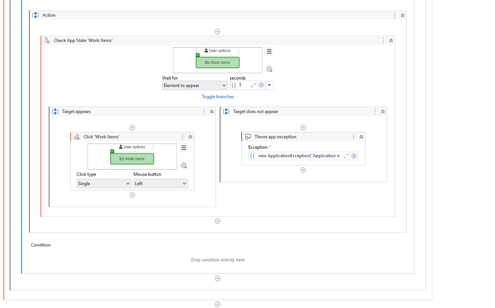The image size is (495, 308).
Task: Click the Click activity target thumbnail
Action: pyautogui.click(x=132, y=156)
